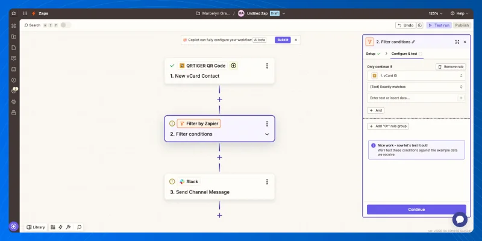This screenshot has height=241, width=482.
Task: Open the archive box sidebar icon
Action: tap(13, 113)
